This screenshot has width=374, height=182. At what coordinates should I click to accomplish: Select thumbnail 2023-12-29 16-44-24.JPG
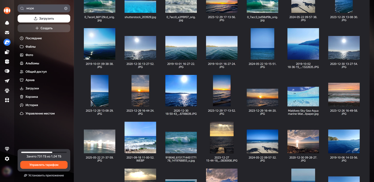[x=140, y=91]
